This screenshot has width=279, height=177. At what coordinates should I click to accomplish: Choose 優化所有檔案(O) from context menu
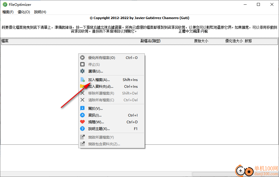tap(112, 58)
